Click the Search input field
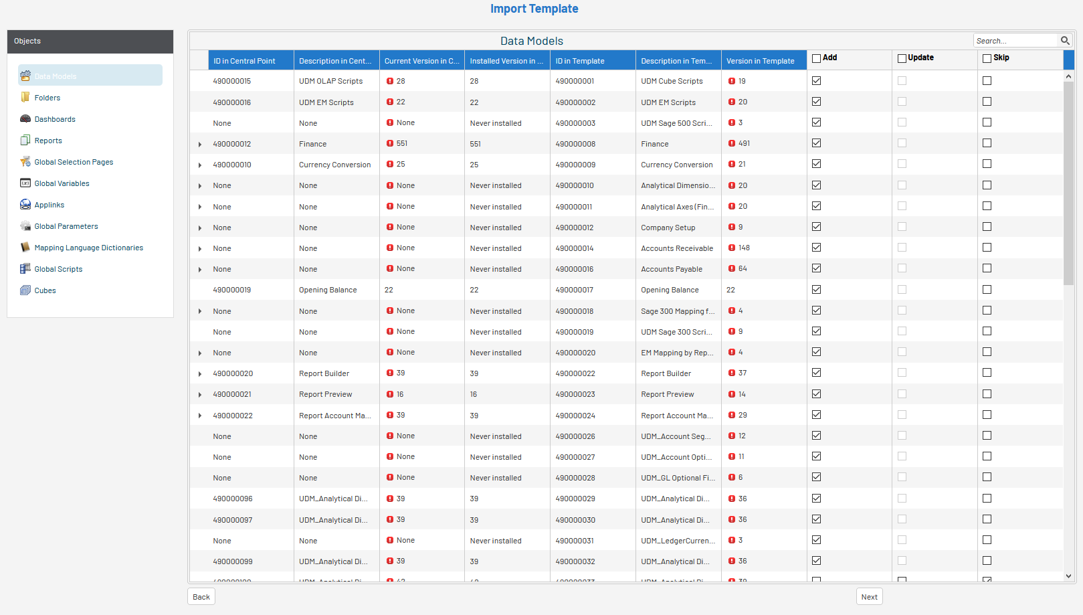This screenshot has height=615, width=1083. (1015, 41)
